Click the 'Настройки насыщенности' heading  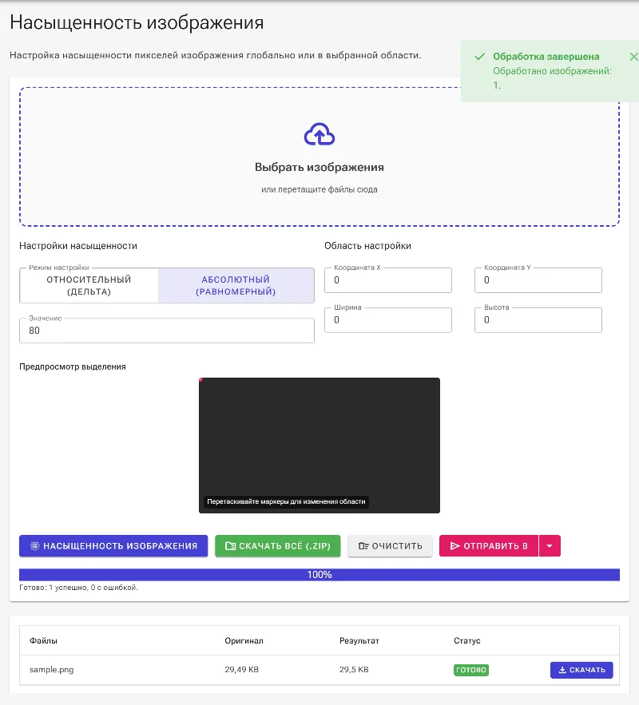point(78,246)
